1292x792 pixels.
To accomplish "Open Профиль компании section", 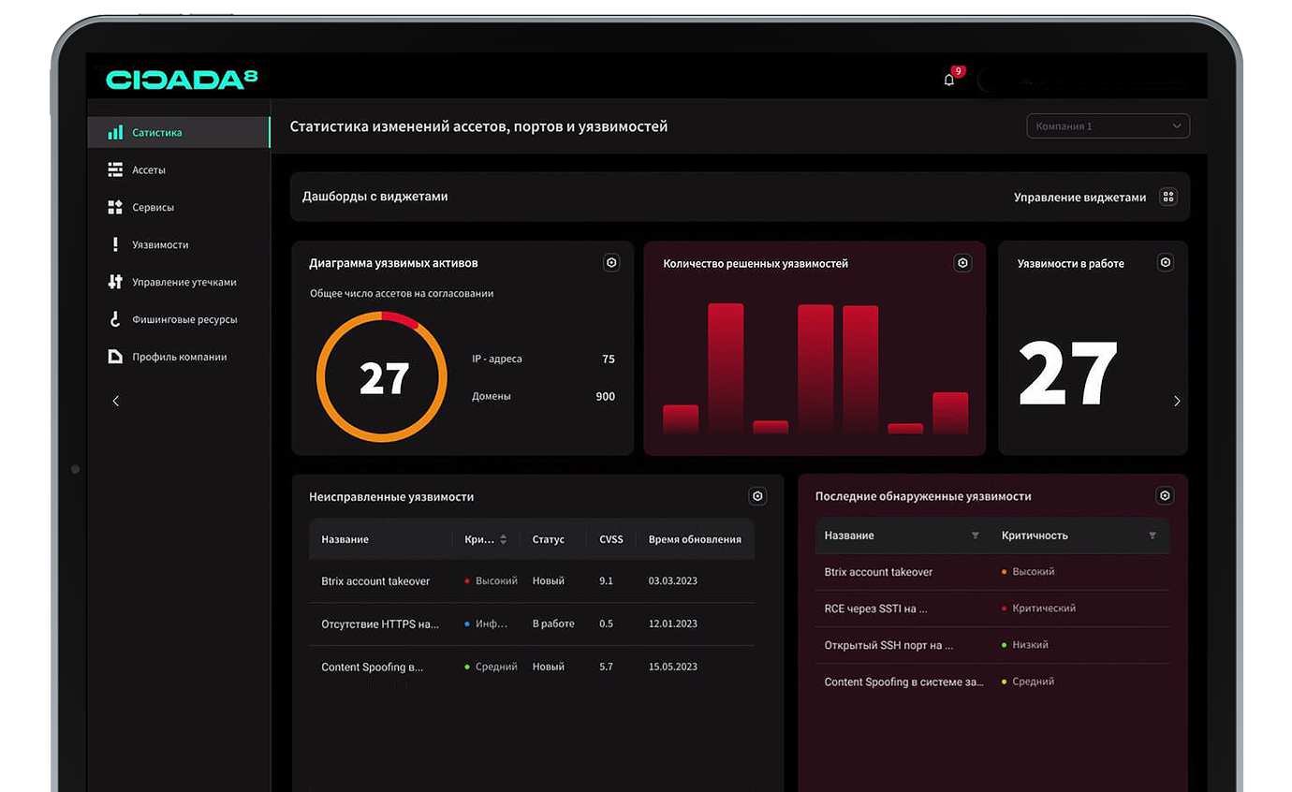I will point(179,357).
